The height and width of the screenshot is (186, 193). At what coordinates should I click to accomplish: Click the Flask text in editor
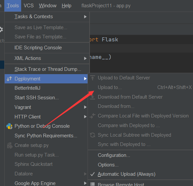[110, 40]
